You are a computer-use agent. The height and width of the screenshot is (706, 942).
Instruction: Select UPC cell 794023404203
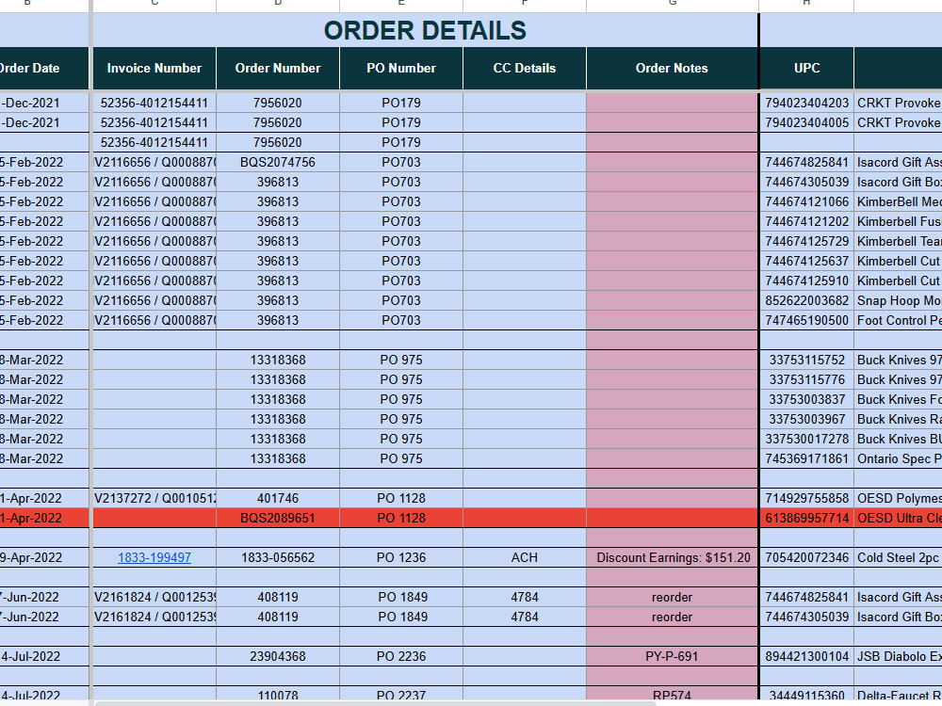click(807, 103)
